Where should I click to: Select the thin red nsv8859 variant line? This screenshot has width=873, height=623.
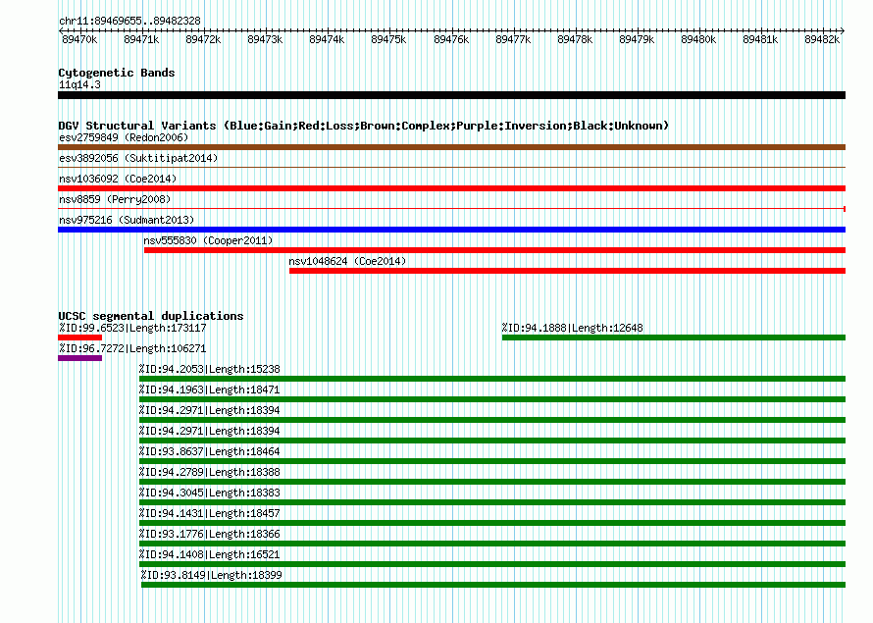point(451,209)
